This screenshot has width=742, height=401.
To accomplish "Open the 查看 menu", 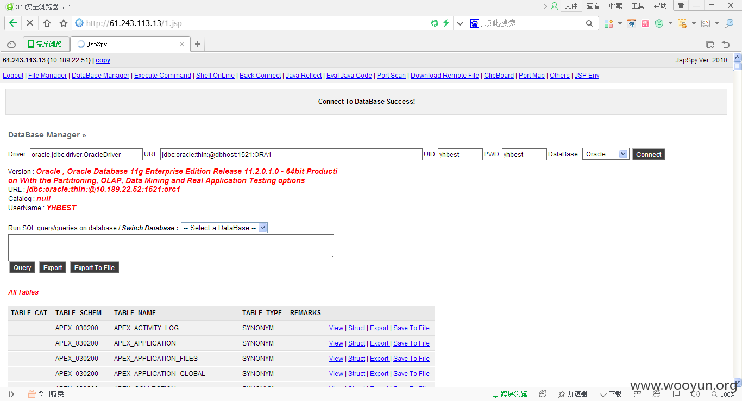I will pyautogui.click(x=593, y=5).
